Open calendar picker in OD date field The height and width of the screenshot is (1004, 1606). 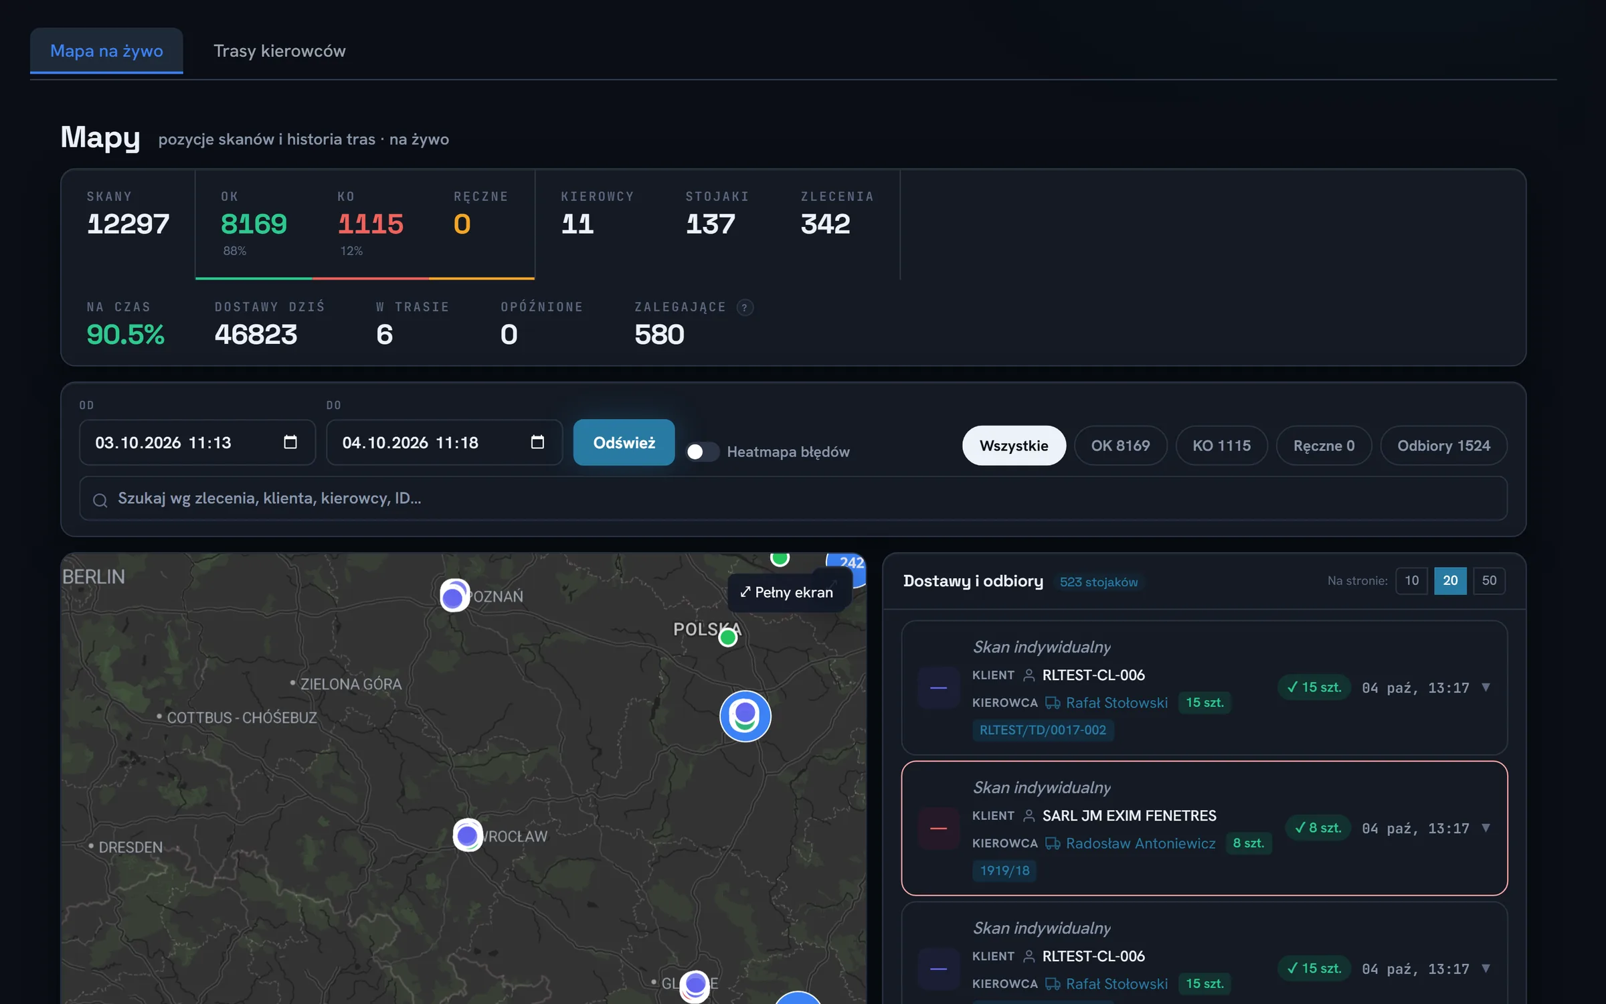tap(290, 442)
